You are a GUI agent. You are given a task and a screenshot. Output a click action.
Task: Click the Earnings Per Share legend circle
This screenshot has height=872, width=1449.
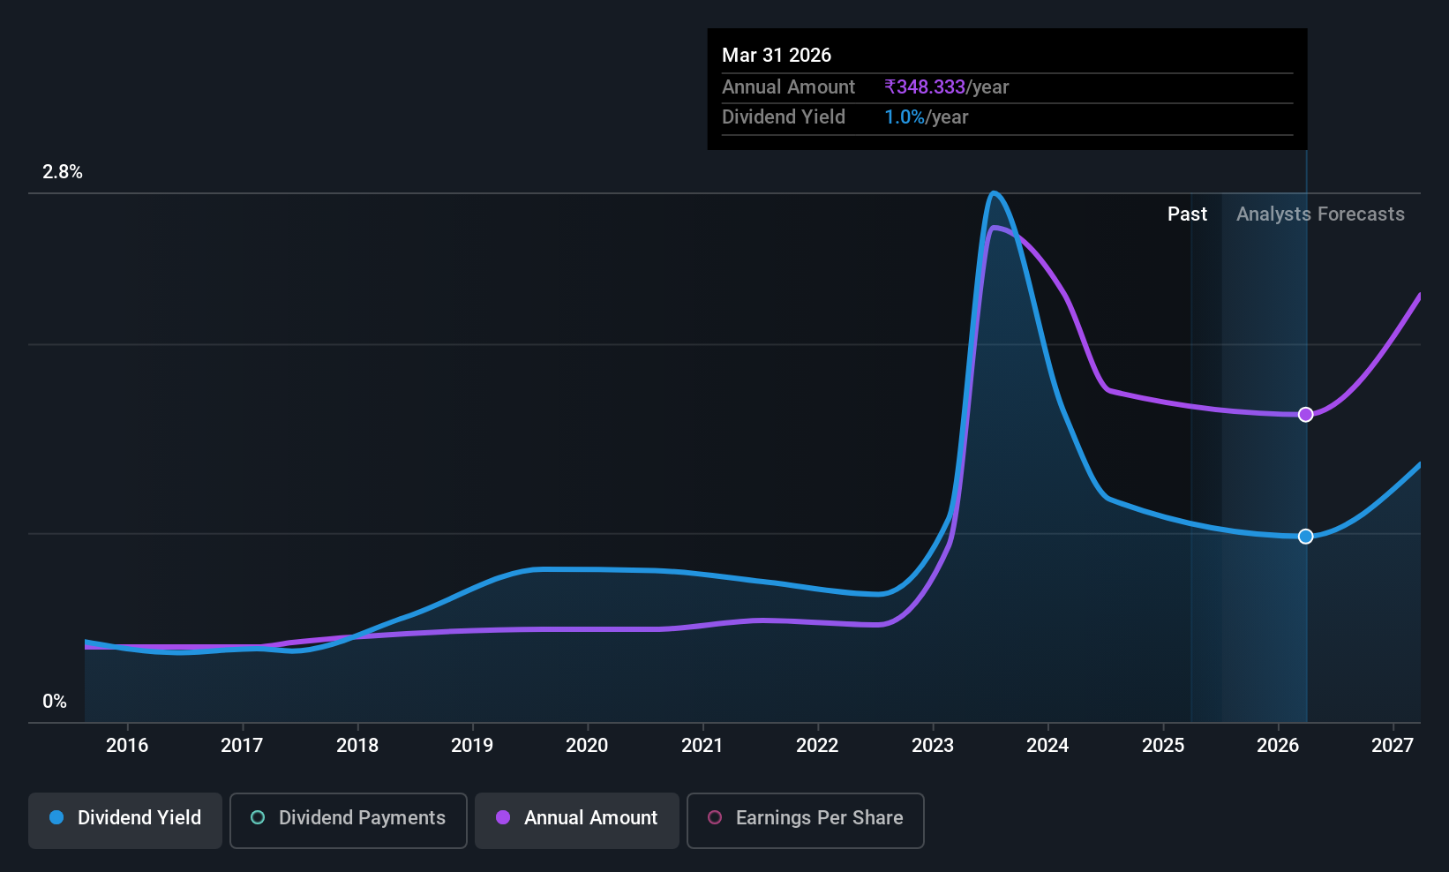(x=715, y=817)
